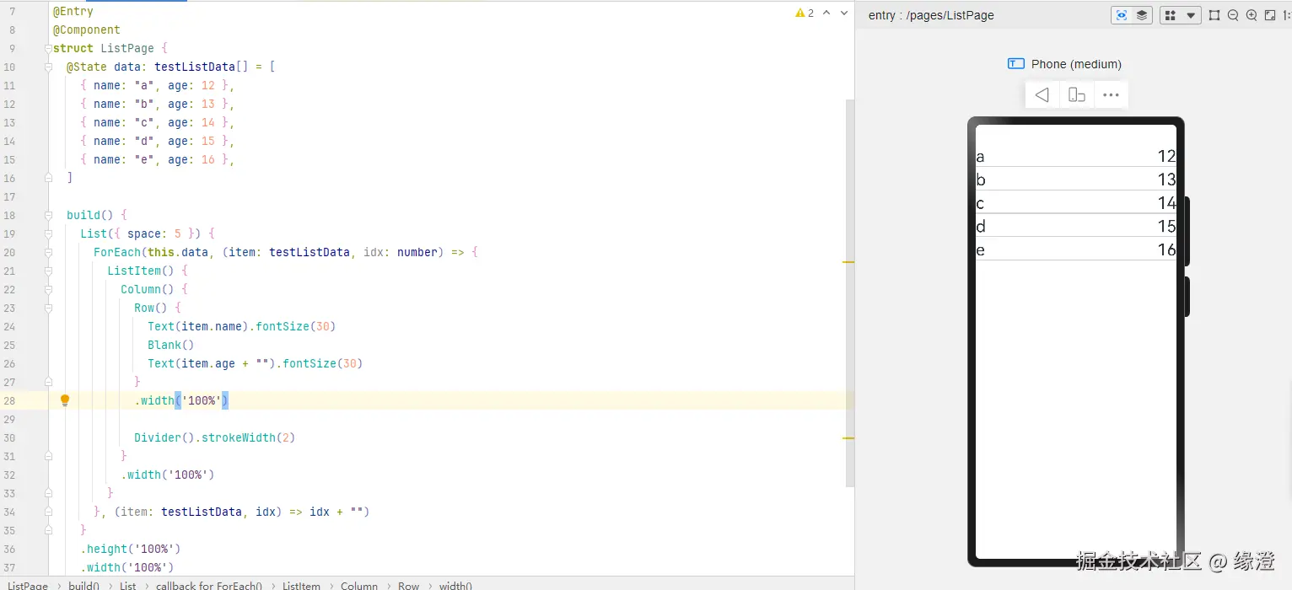Click list row 'b' in phone preview

(x=1076, y=180)
